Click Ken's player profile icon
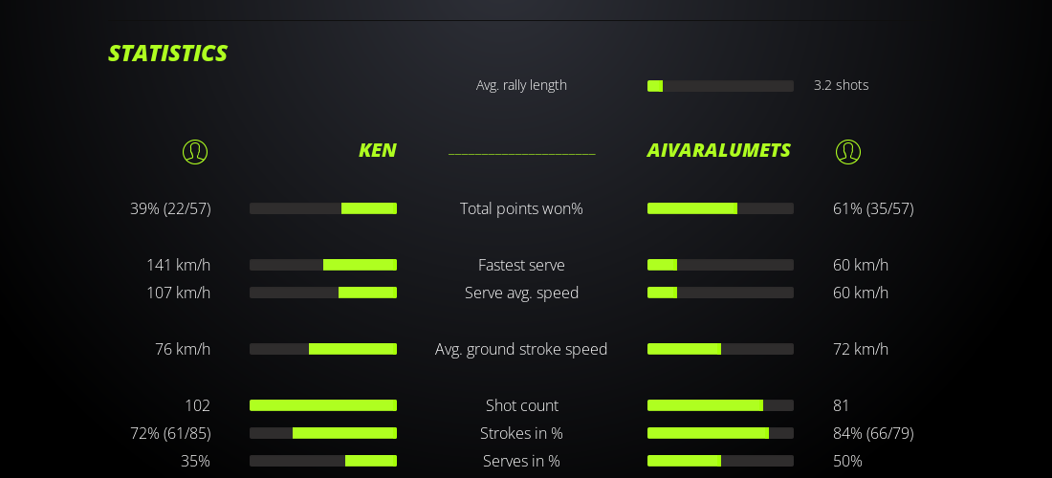 click(x=195, y=152)
